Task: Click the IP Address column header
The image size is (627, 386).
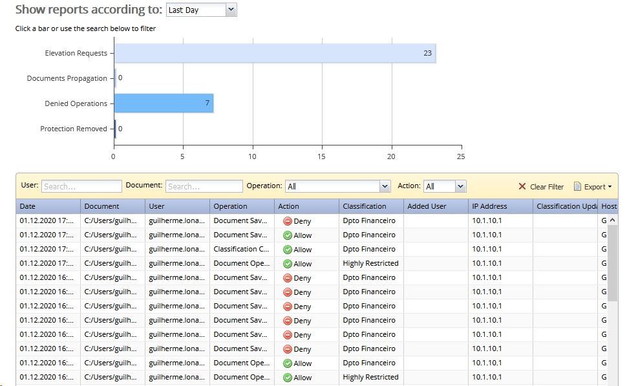Action: click(500, 206)
